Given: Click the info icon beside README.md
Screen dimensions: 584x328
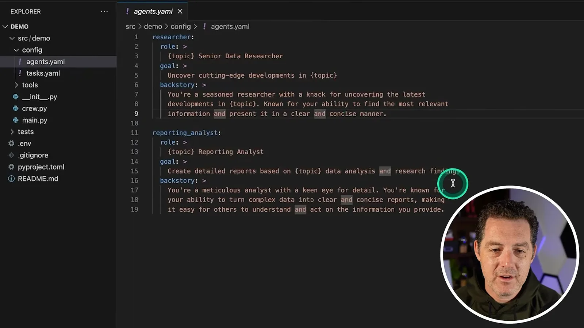Looking at the screenshot, I should pos(11,179).
